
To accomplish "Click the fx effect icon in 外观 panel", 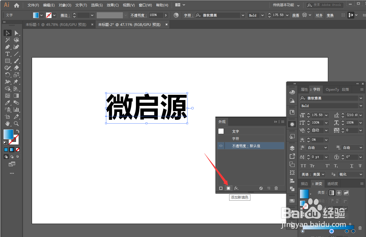I will click(x=236, y=188).
